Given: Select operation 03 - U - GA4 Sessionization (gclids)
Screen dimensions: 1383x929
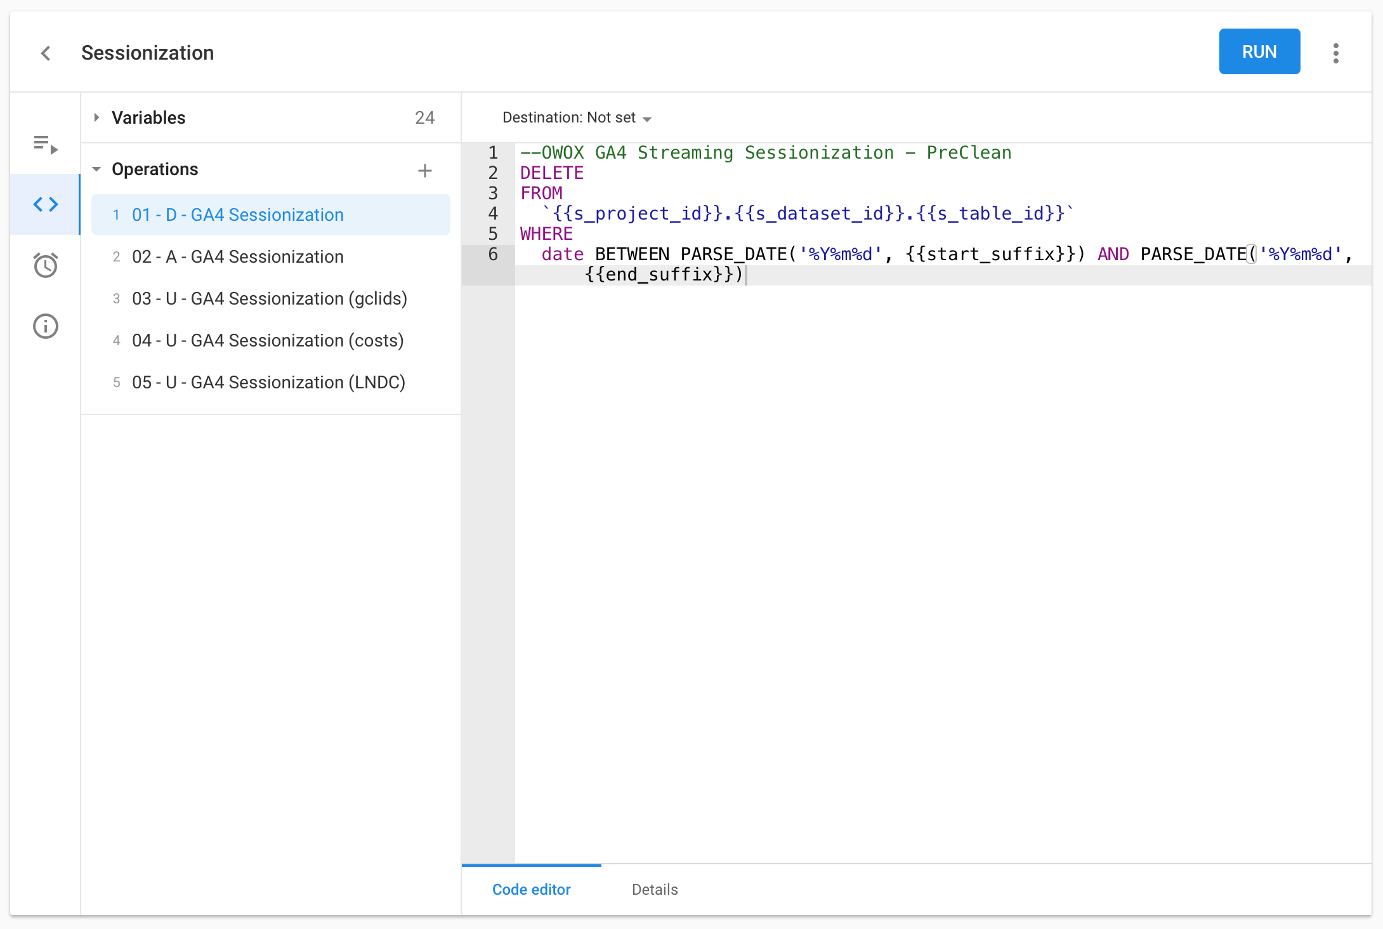Looking at the screenshot, I should click(271, 298).
